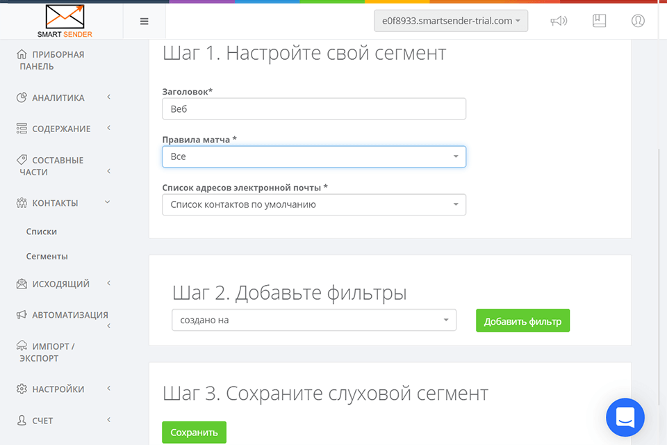Open the chat support bubble
Screen dimensions: 667x445
point(625,417)
